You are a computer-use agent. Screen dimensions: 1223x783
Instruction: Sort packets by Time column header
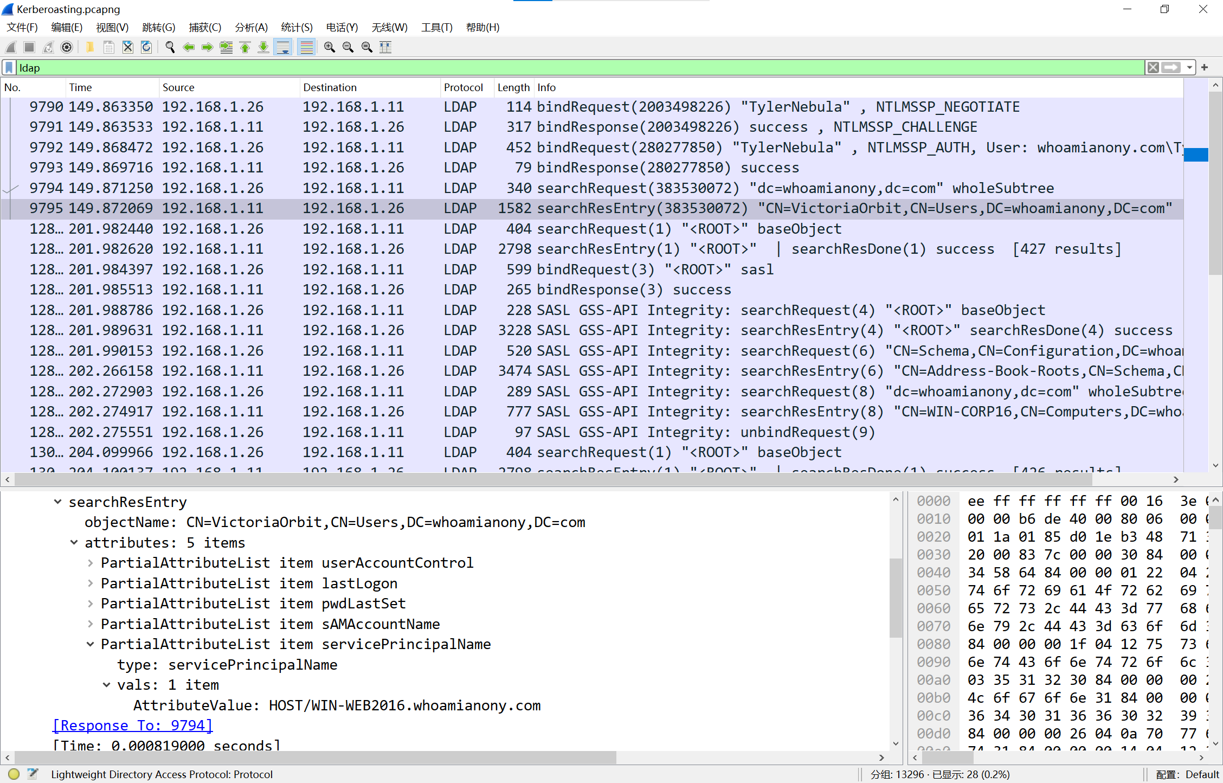coord(112,87)
